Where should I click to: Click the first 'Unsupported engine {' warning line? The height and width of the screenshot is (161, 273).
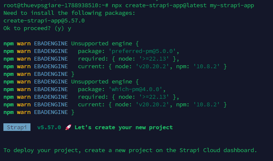tap(105, 44)
